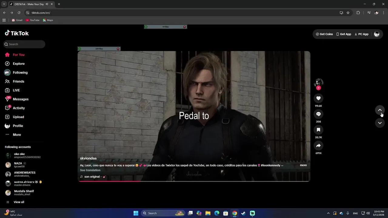Open the skviondaa username link

(88, 158)
